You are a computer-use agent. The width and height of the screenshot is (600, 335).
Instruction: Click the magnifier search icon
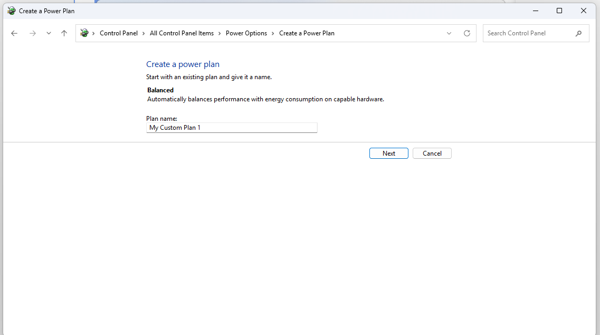pos(578,33)
